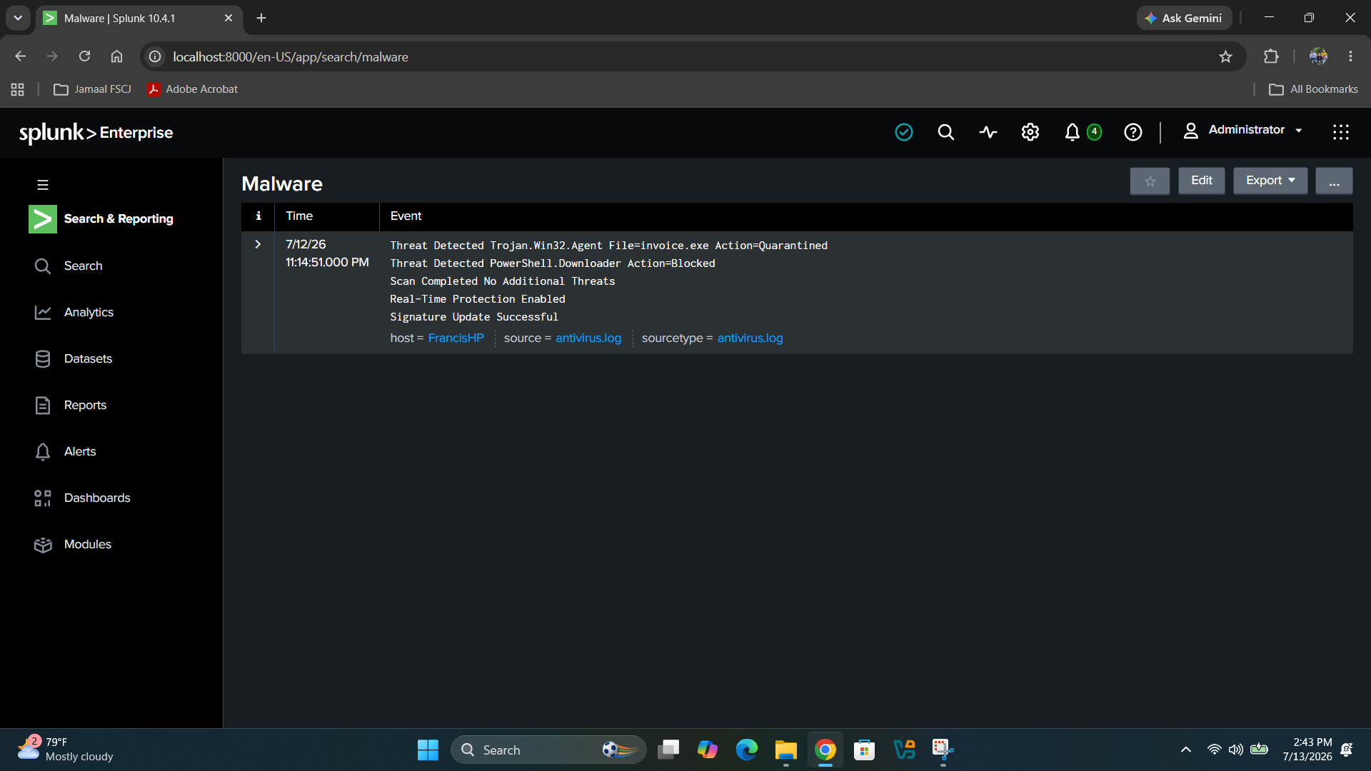Viewport: 1371px width, 771px height.
Task: Bookmark this page with the star icon
Action: [x=1225, y=56]
